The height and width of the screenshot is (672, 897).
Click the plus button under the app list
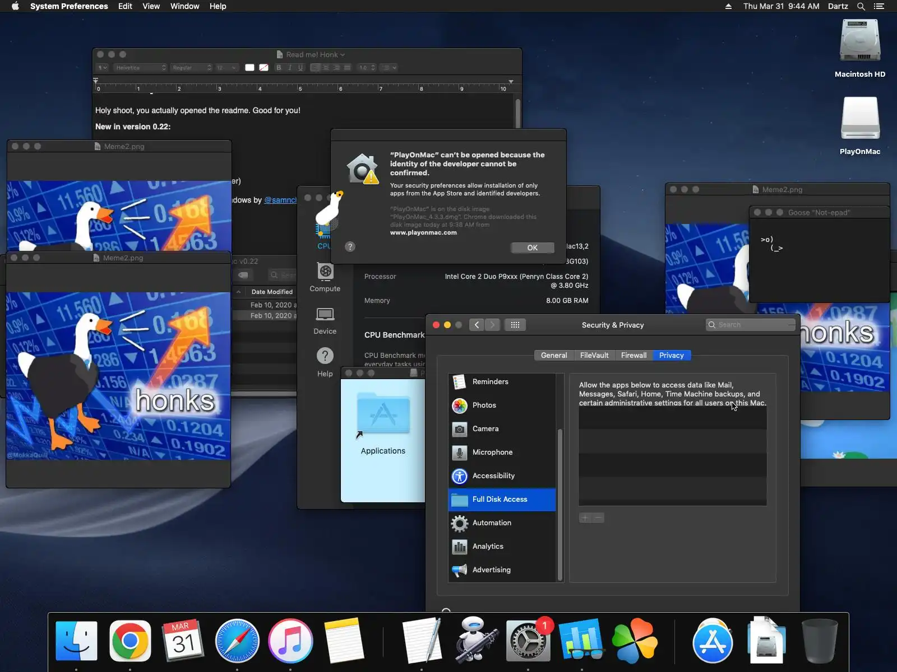point(585,518)
